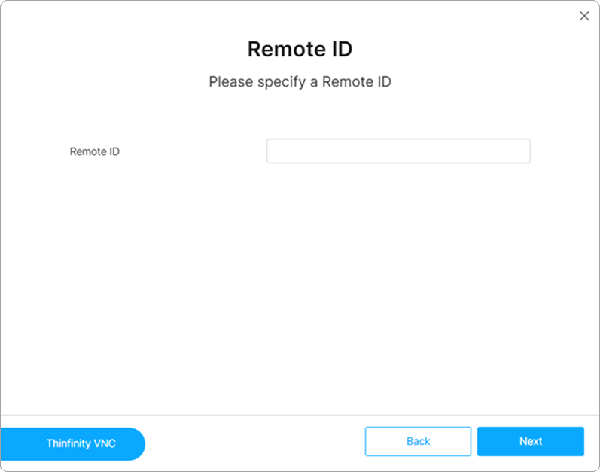Click the Thinfinity VNC badge
Image resolution: width=600 pixels, height=472 pixels.
[73, 443]
